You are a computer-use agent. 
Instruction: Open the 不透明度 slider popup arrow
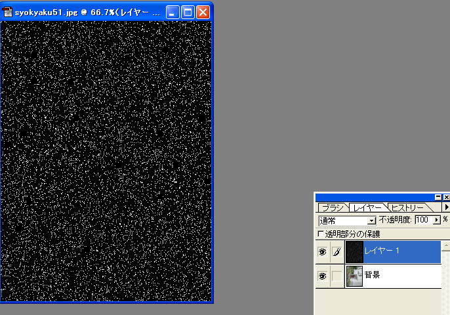coord(438,220)
